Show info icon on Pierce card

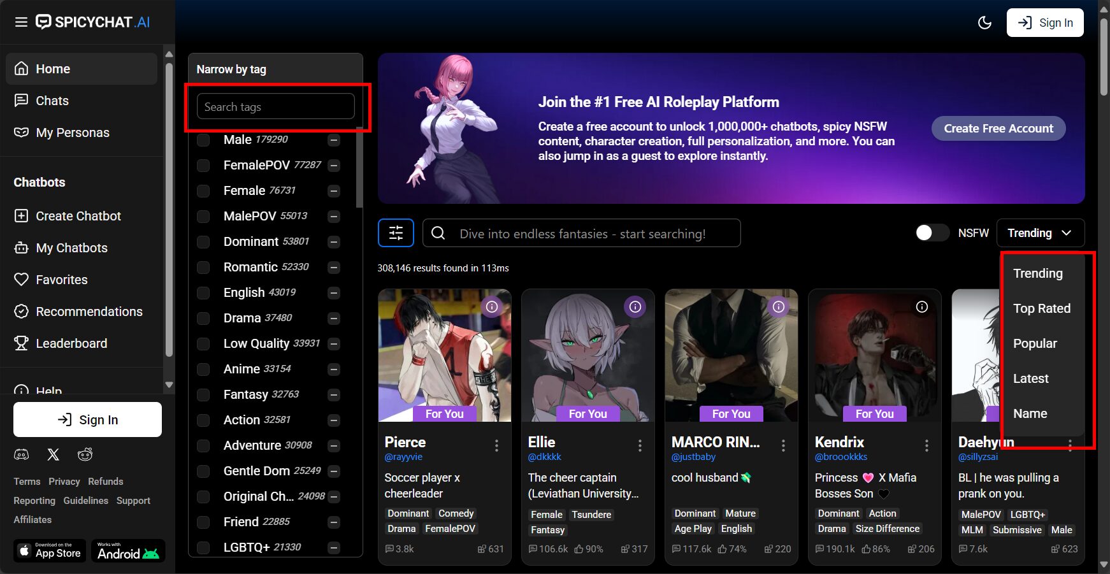[492, 307]
